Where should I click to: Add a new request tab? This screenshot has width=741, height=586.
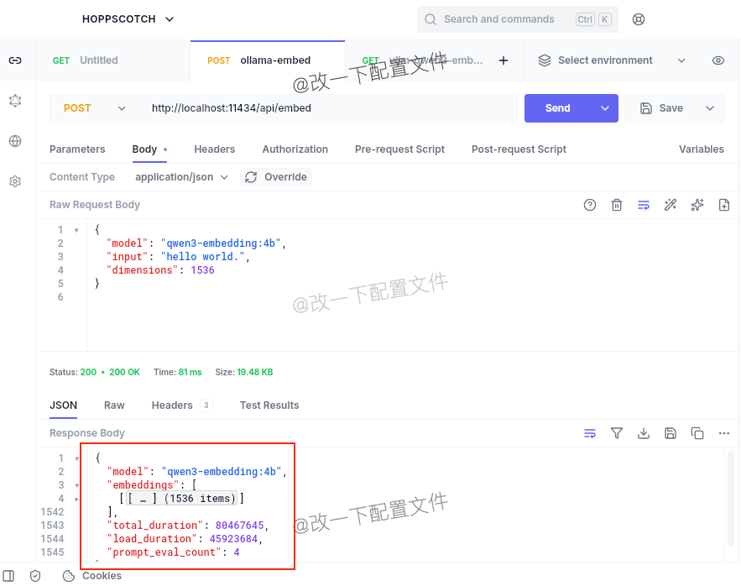pos(504,60)
